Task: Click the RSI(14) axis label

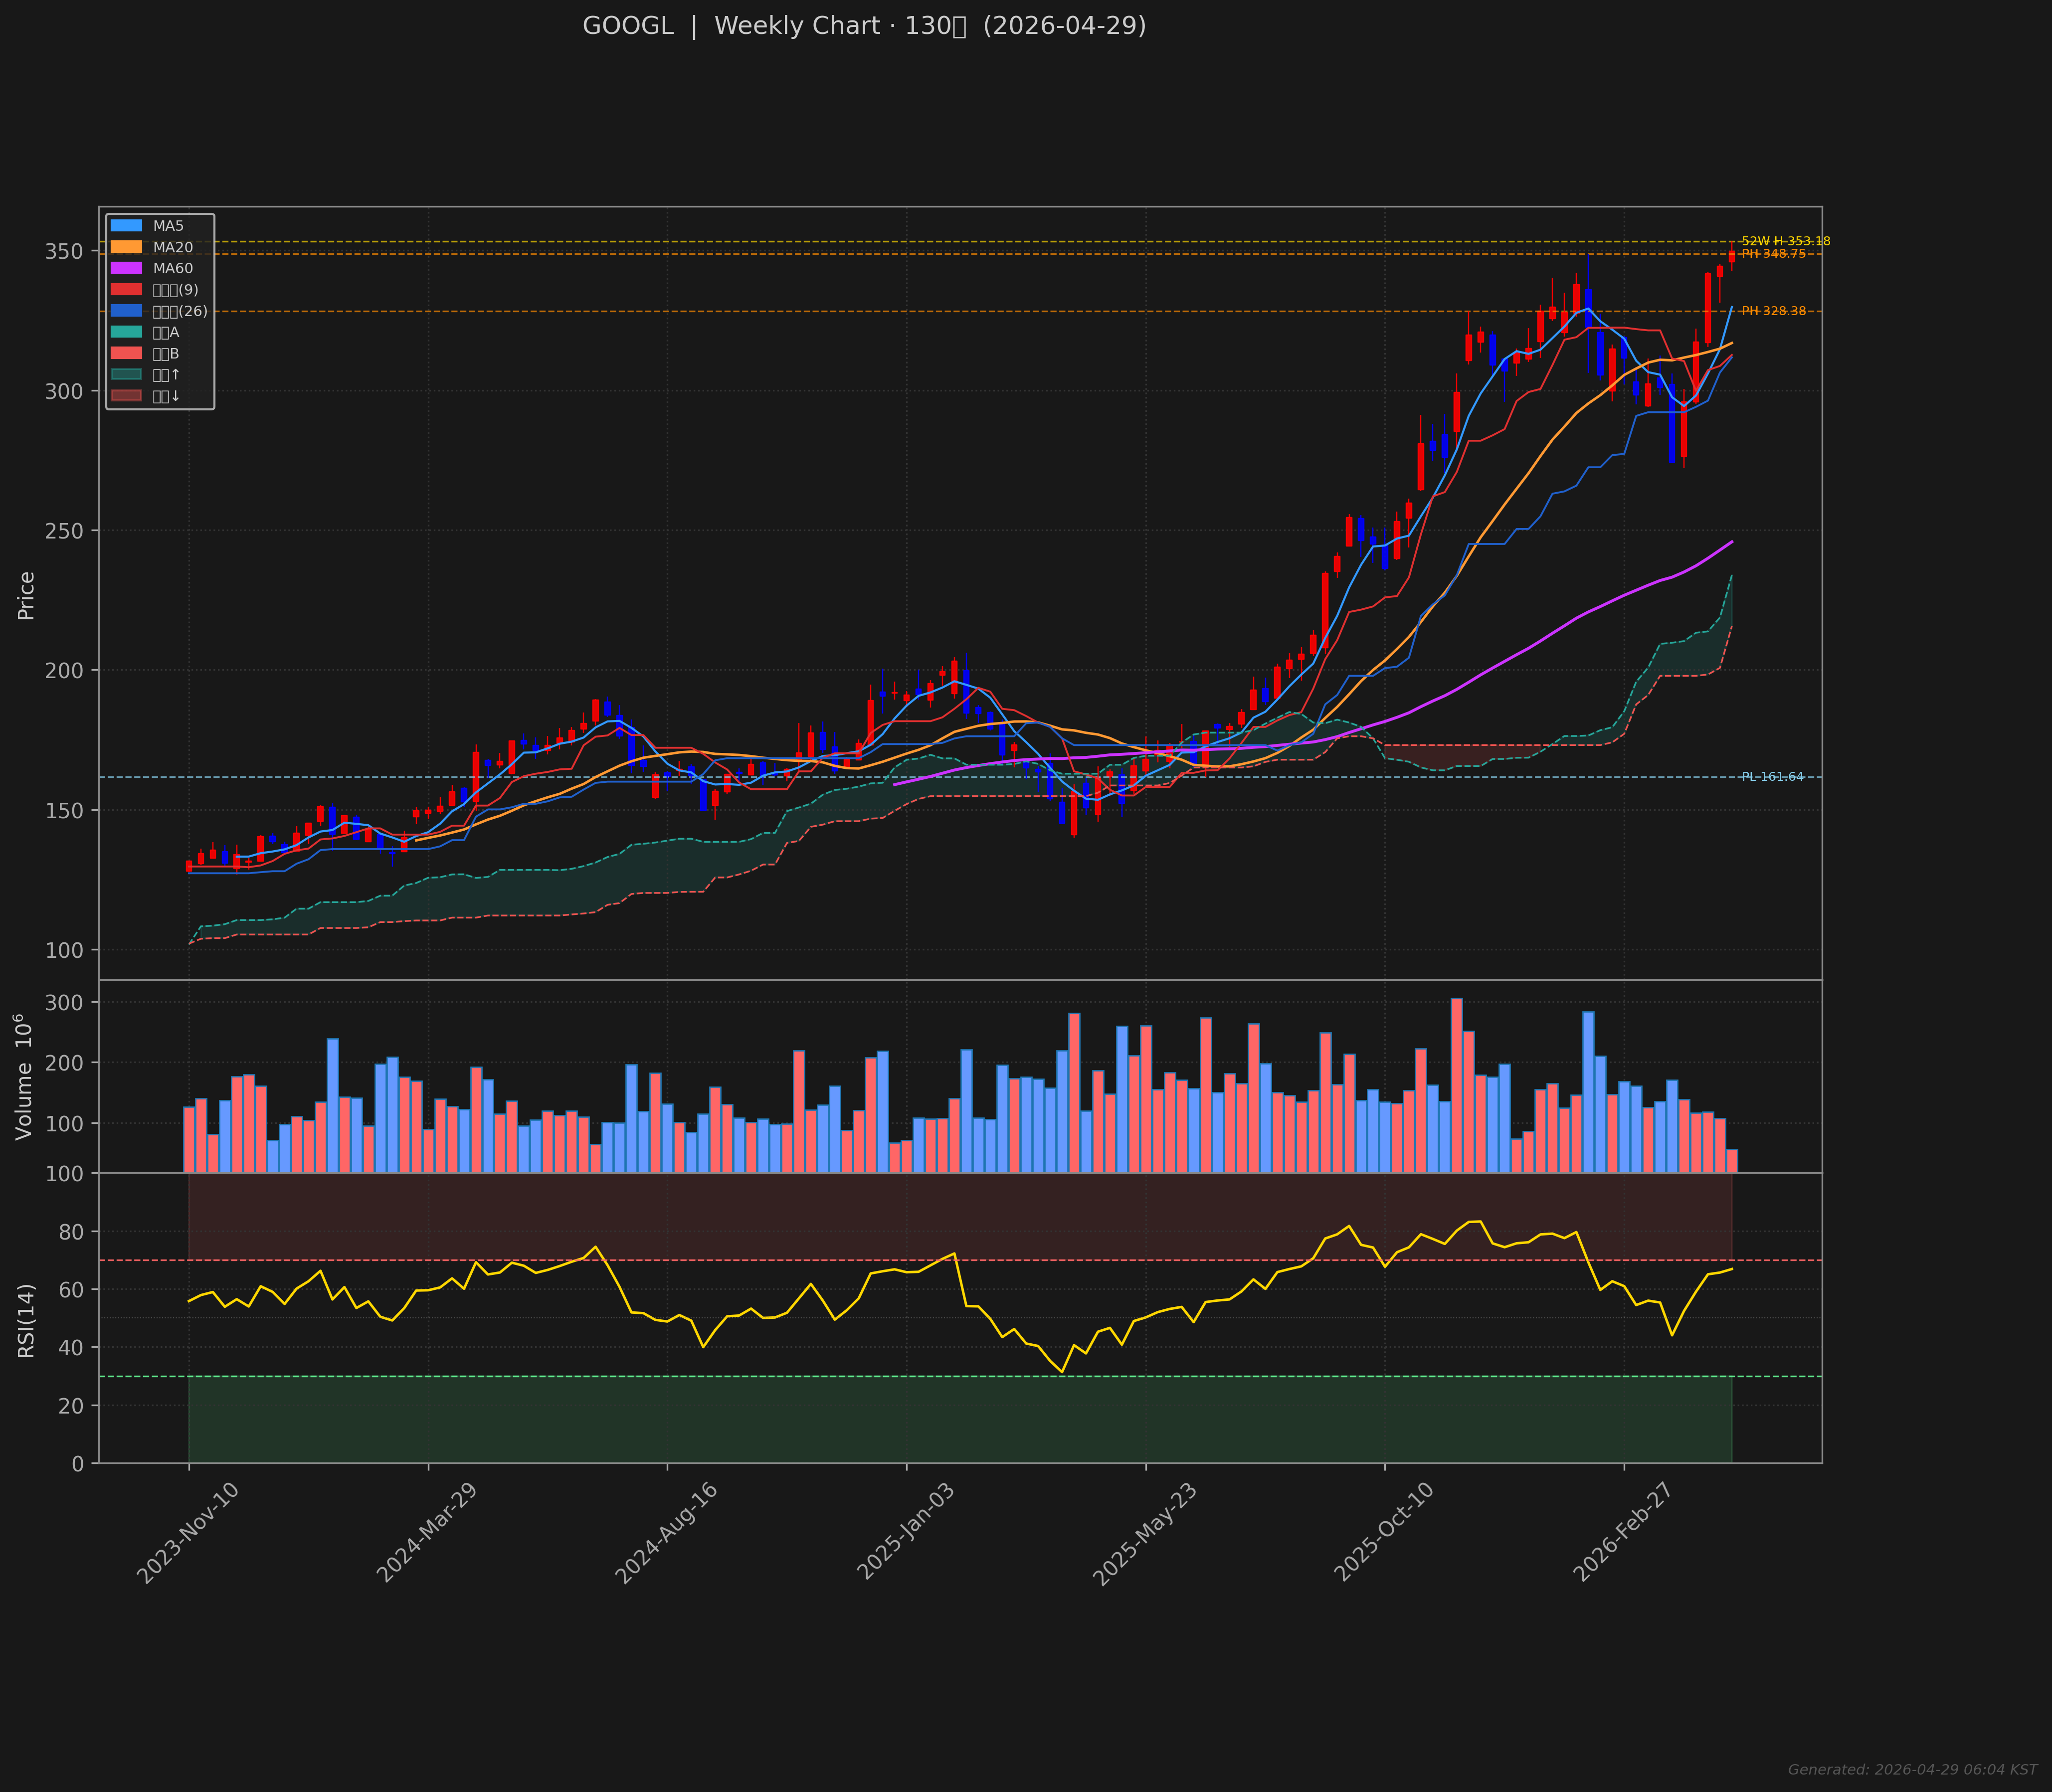Action: point(26,1320)
